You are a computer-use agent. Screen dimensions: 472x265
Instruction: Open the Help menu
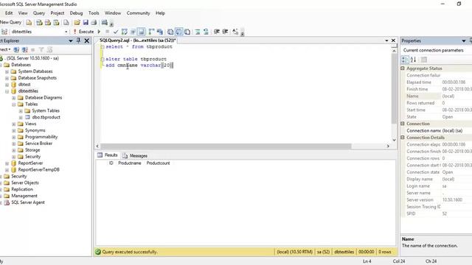click(160, 13)
